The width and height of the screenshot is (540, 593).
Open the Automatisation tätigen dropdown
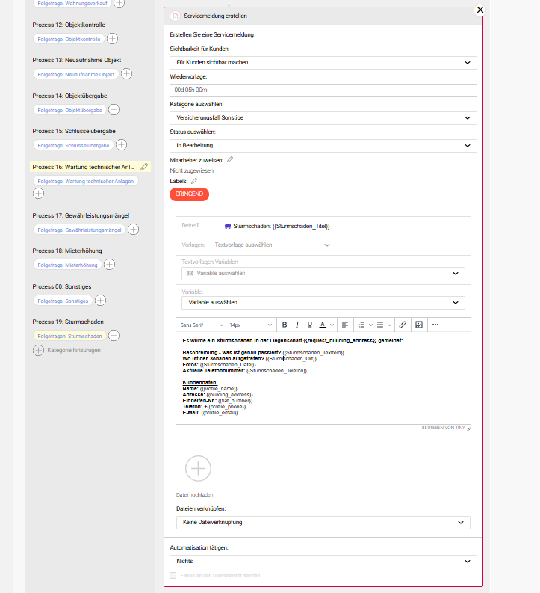point(323,560)
